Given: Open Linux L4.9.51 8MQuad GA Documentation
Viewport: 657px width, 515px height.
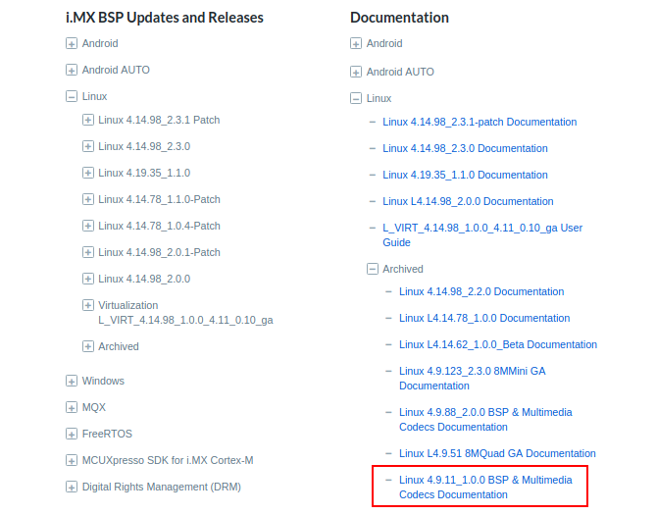Looking at the screenshot, I should [497, 453].
